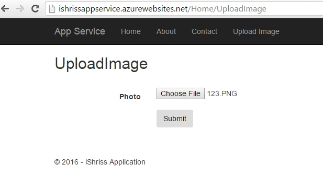Reload the page with the refresh icon
This screenshot has width=323, height=188.
pos(35,9)
